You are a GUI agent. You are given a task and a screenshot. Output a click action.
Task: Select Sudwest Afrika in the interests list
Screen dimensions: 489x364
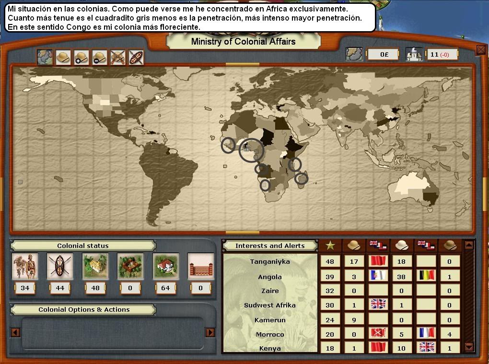pyautogui.click(x=270, y=305)
